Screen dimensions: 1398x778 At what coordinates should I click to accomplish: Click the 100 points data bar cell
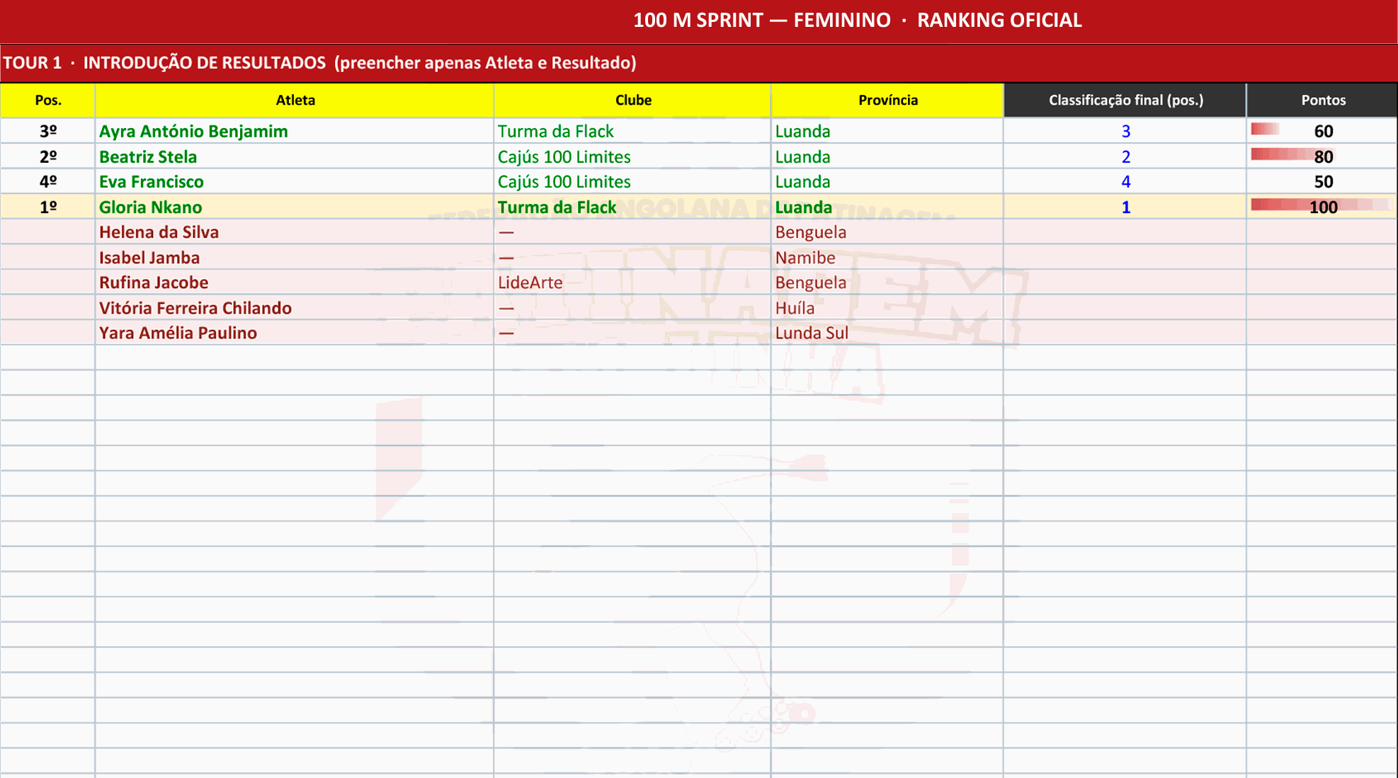click(1322, 207)
